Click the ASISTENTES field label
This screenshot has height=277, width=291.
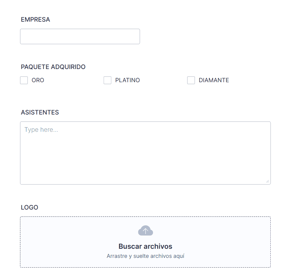[x=40, y=112]
